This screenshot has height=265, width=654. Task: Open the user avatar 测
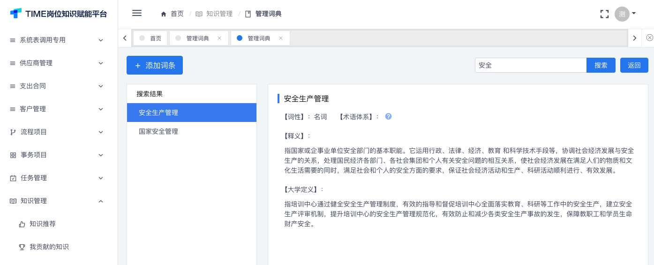point(622,14)
